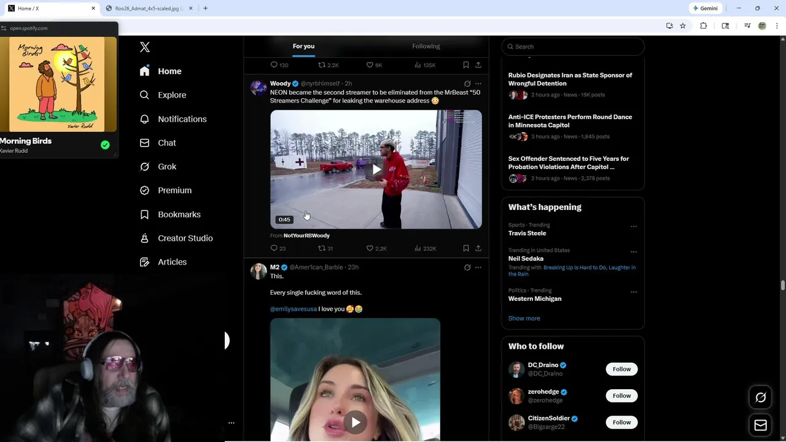Screen dimensions: 786x442
Task: Bookmark Woody's NEON post
Action: tap(466, 249)
